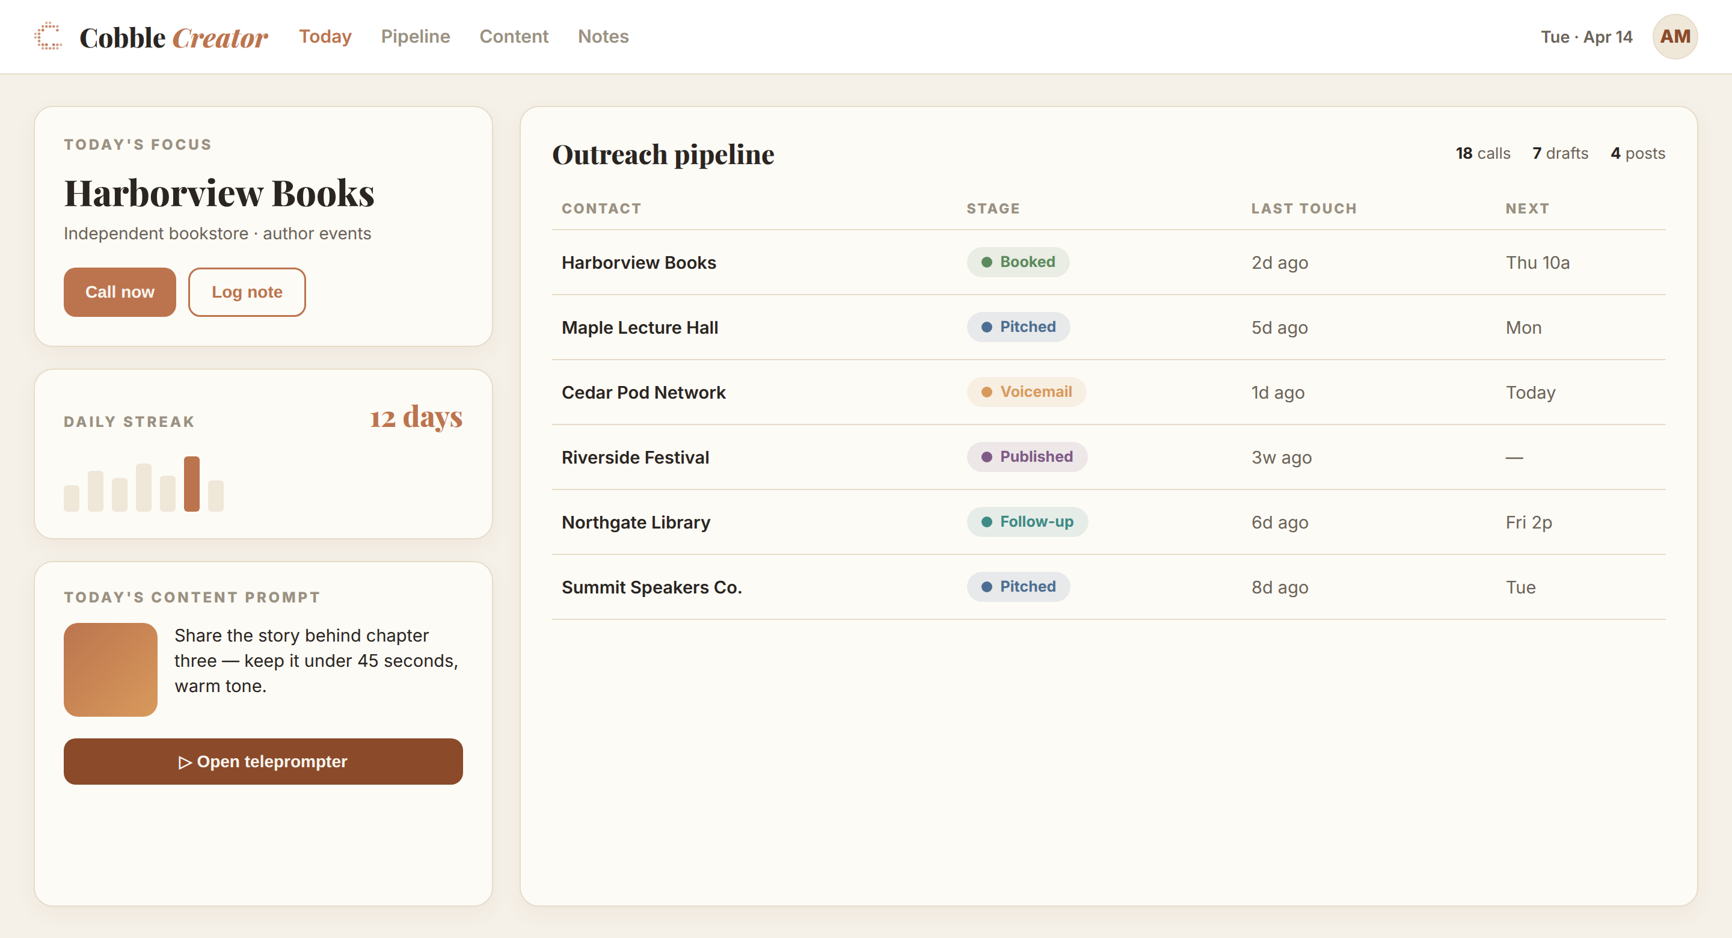Click the CONTACT column header

pos(601,209)
